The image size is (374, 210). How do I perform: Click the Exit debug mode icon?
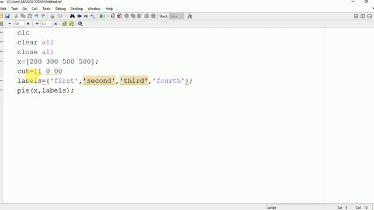(x=153, y=16)
